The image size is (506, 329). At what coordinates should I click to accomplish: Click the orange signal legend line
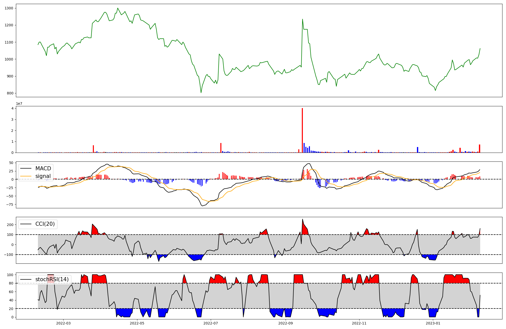(26, 176)
